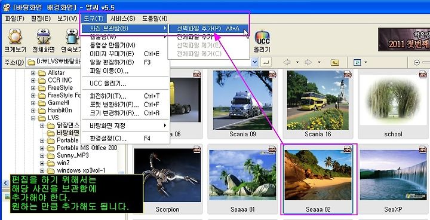Viewport: 430px width, 220px height.
Task: Open the 파일(F) menu
Action: tap(14, 19)
